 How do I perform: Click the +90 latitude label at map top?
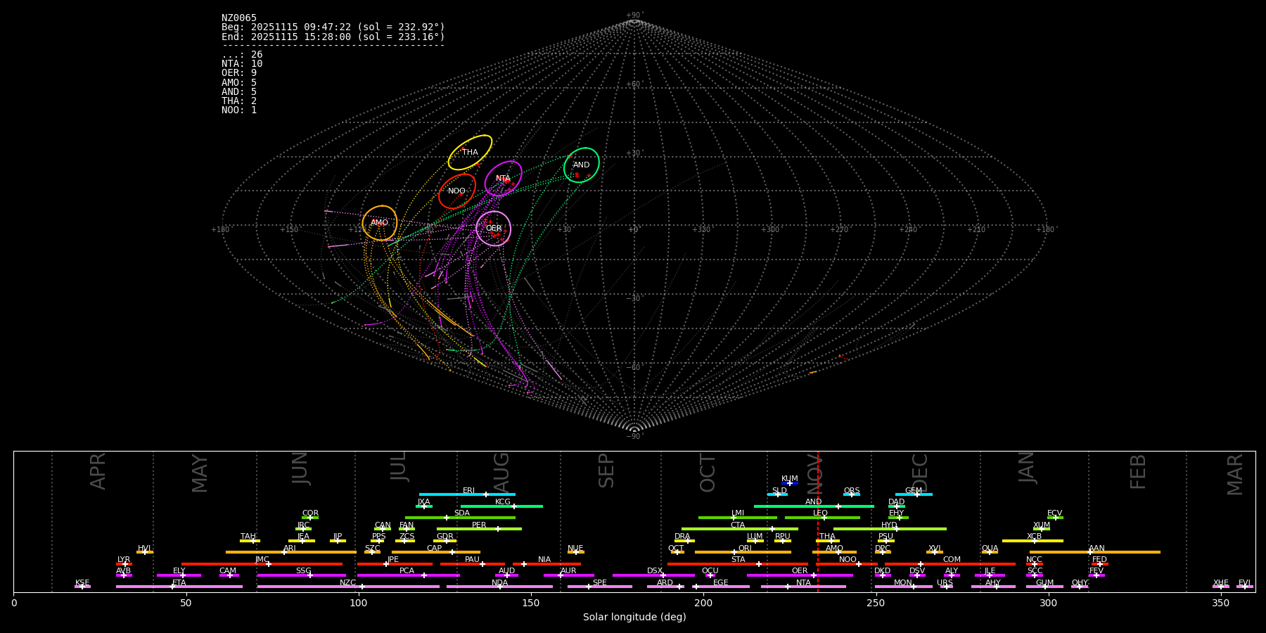point(634,15)
